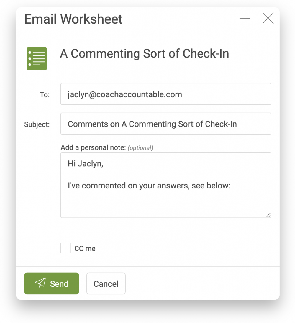The width and height of the screenshot is (295, 323).
Task: Click the paper plane icon on Send
Action: click(40, 283)
